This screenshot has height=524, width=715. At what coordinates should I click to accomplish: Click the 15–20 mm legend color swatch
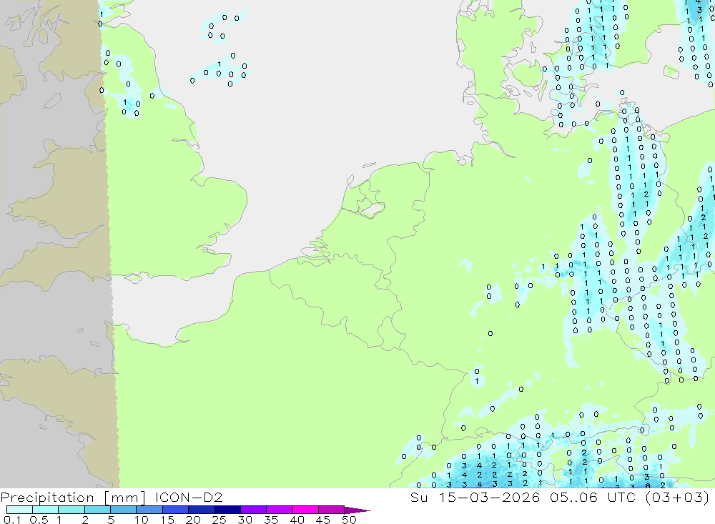(176, 510)
